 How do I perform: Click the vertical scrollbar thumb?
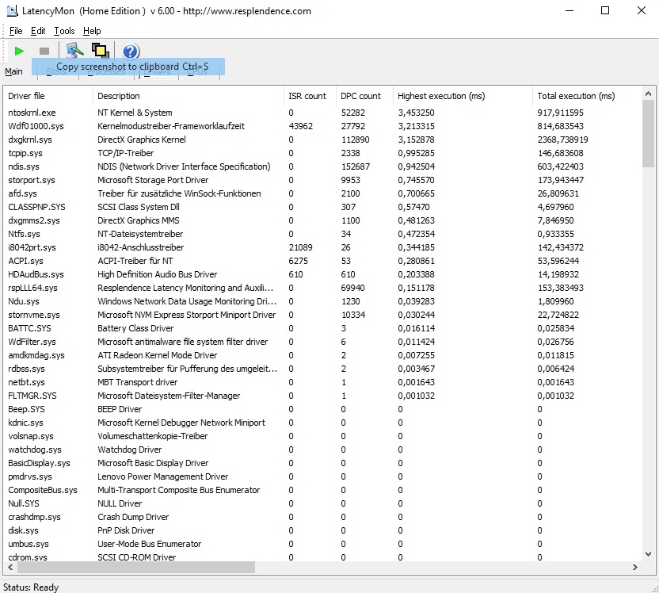[x=648, y=134]
